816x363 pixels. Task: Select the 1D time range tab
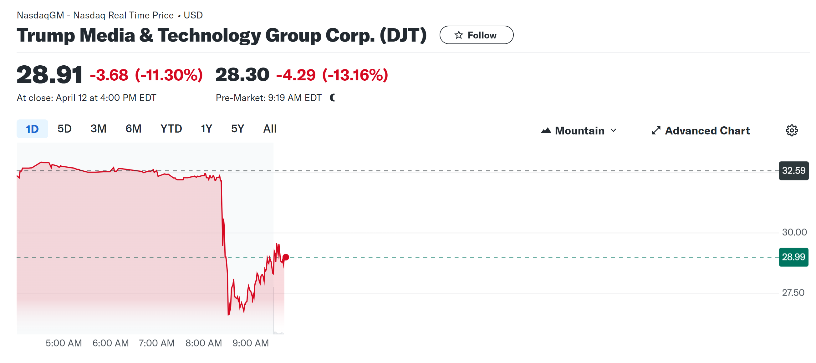pyautogui.click(x=32, y=129)
